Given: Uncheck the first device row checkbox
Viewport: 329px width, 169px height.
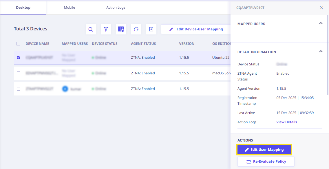Looking at the screenshot, I should pyautogui.click(x=19, y=58).
